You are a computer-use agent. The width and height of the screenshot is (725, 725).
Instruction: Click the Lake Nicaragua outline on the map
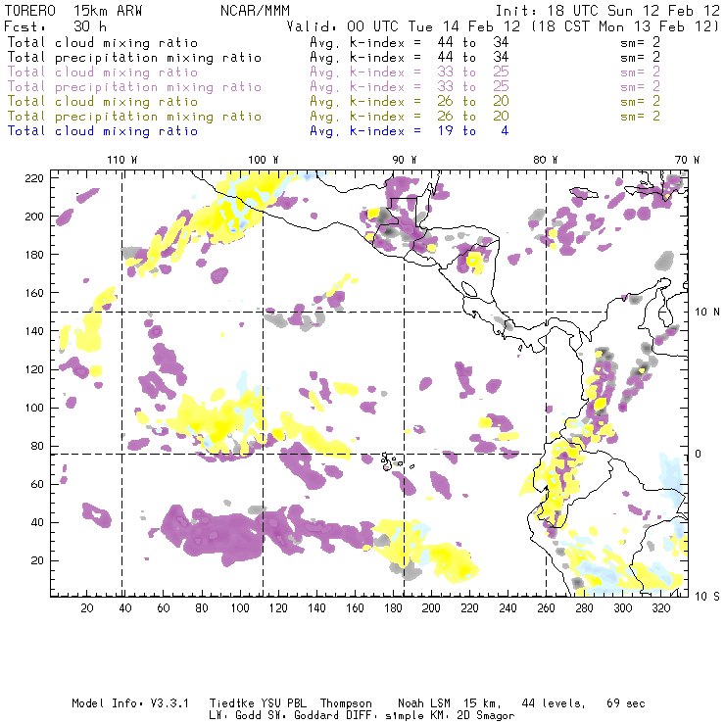469,290
